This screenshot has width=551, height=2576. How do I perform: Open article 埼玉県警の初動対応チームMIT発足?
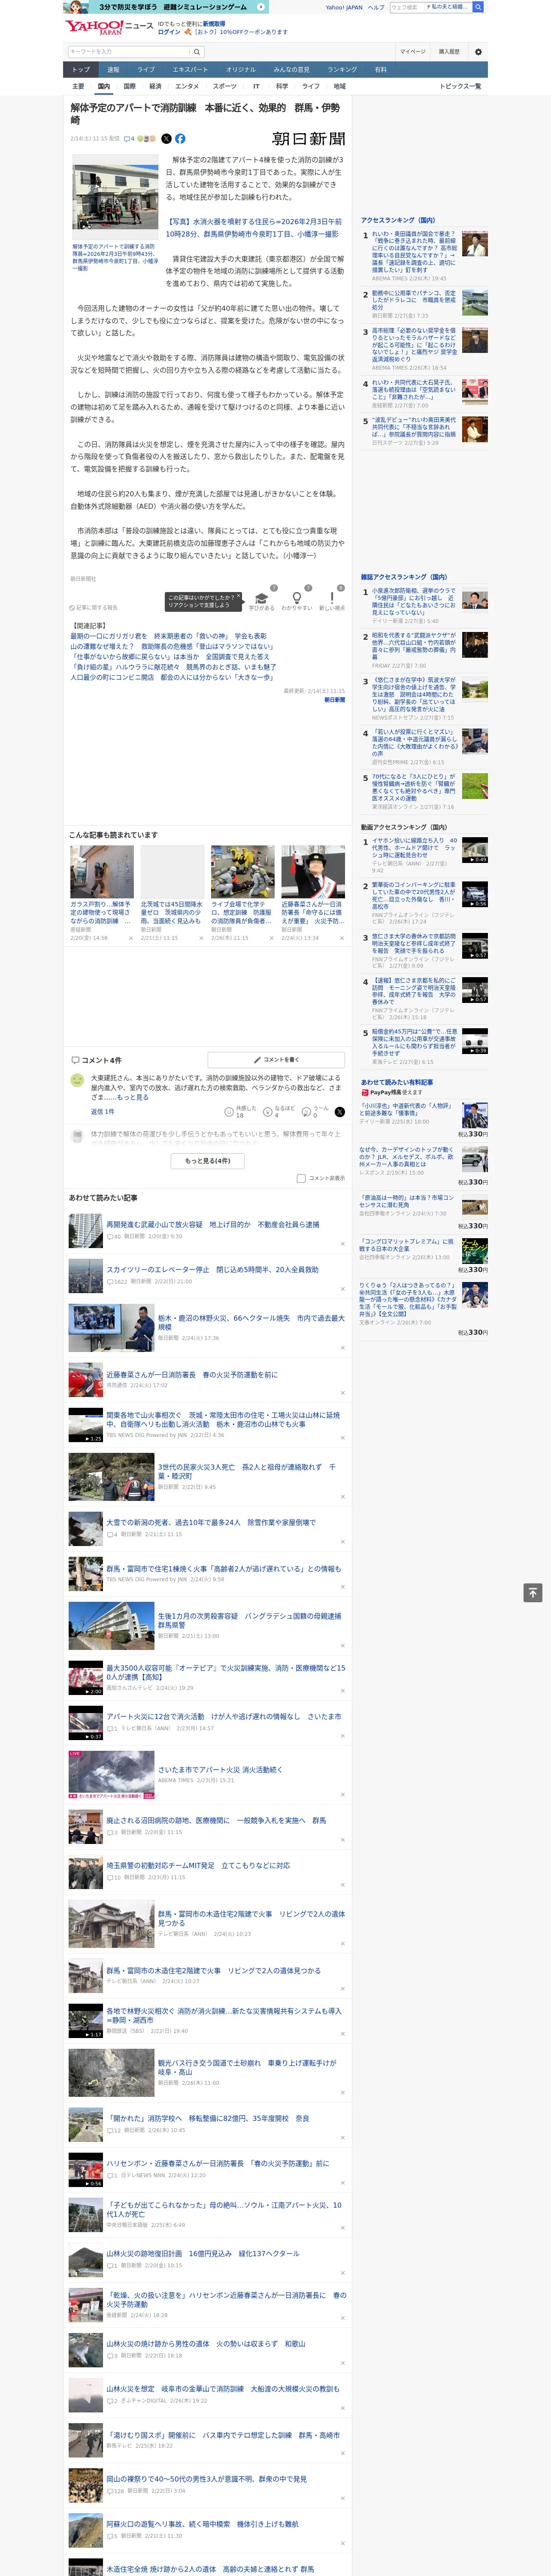point(198,1865)
